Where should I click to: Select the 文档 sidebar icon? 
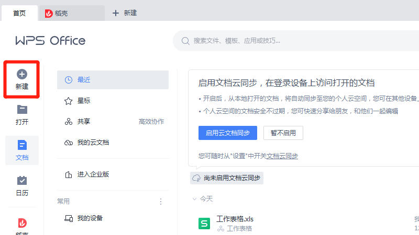coord(21,145)
